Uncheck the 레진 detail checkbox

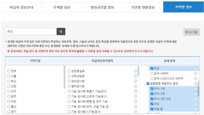point(152,68)
